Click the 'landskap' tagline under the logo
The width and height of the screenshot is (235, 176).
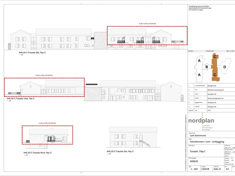pyautogui.click(x=207, y=130)
